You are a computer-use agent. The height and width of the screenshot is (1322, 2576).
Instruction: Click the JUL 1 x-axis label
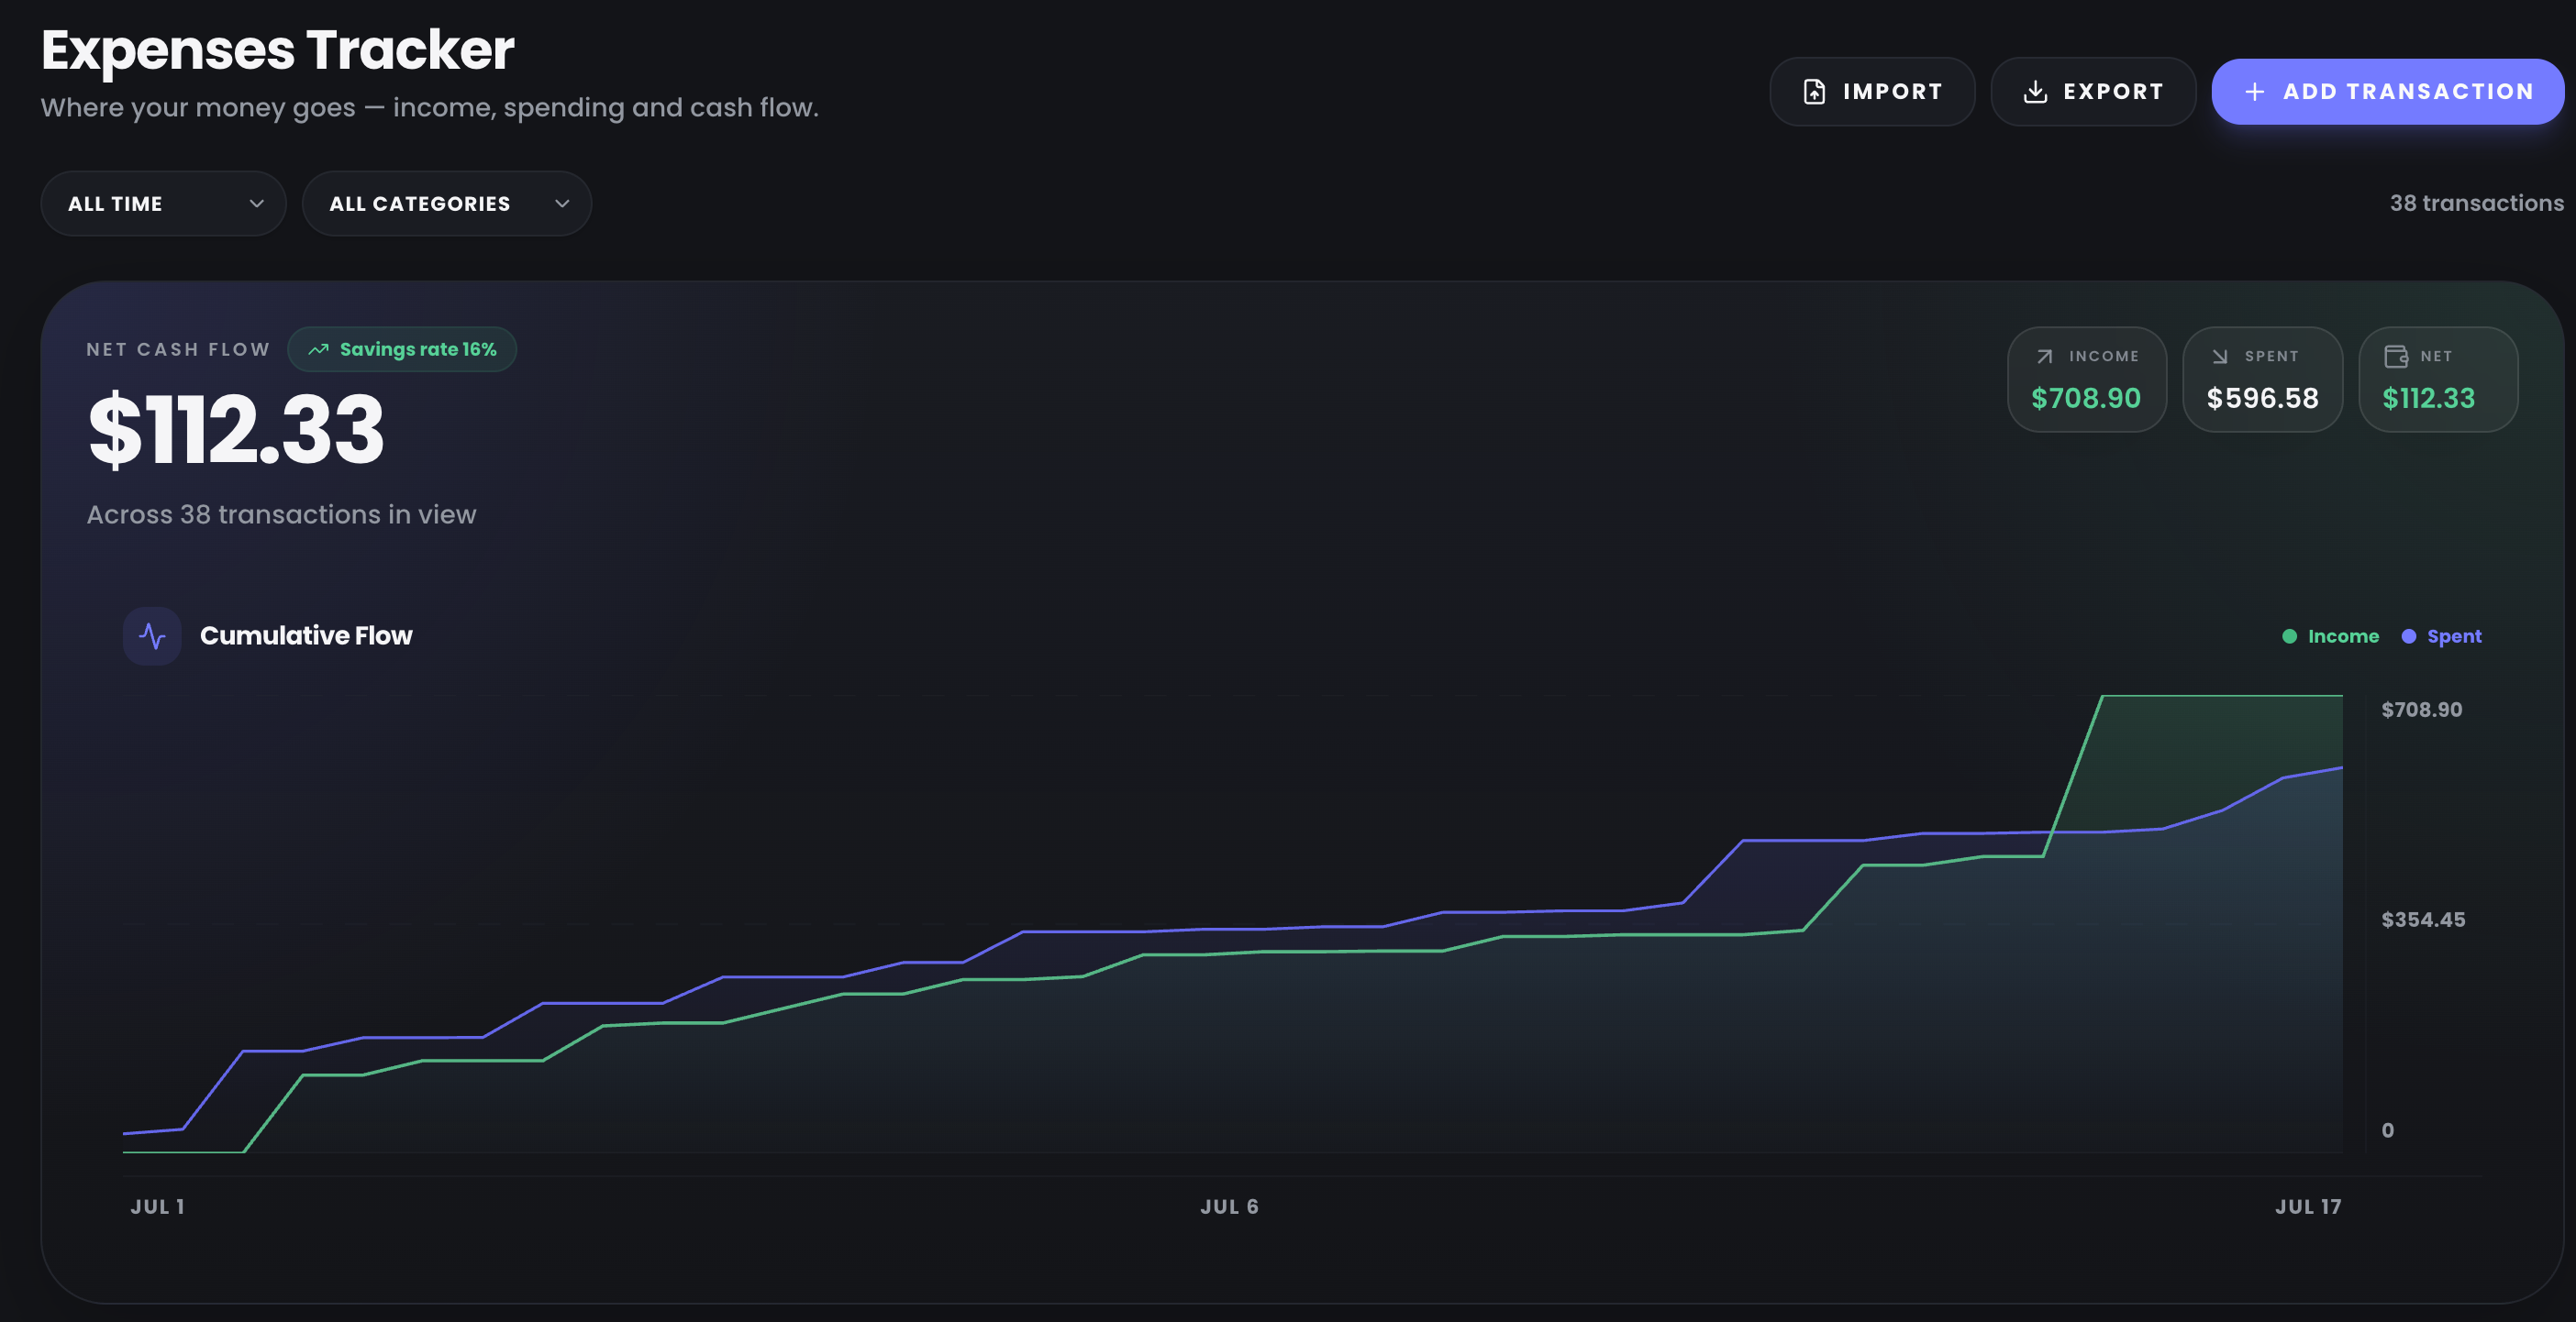point(157,1206)
